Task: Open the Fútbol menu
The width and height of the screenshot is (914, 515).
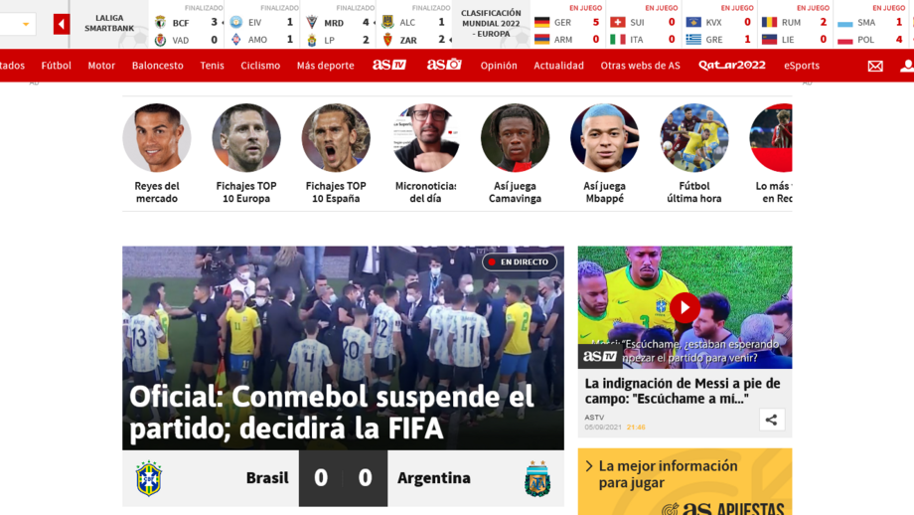Action: click(x=56, y=66)
